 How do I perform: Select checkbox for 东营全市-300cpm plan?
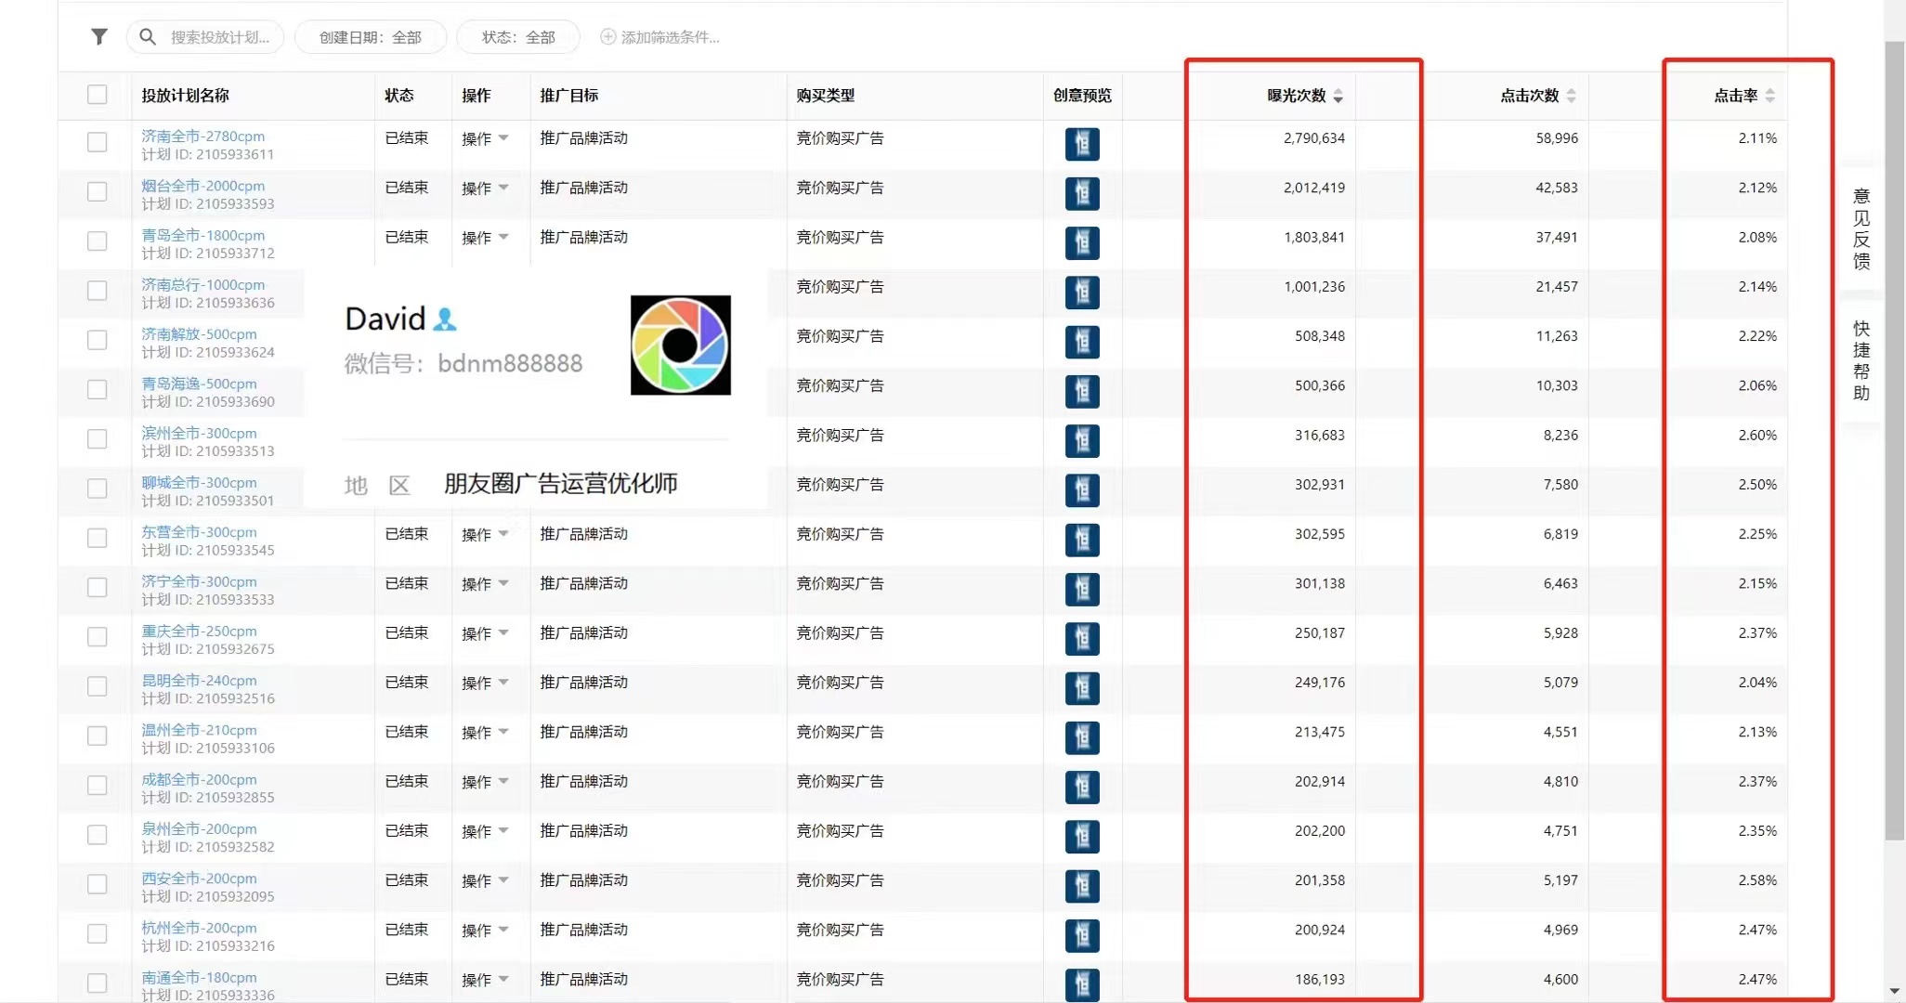click(98, 538)
